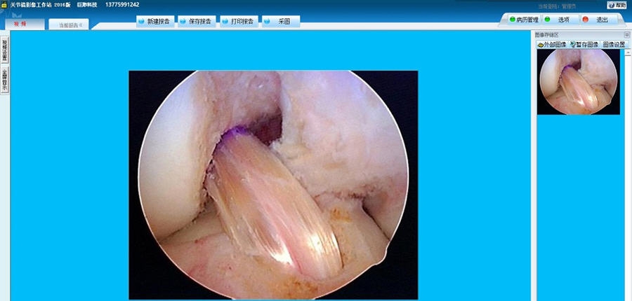Select the stored arthroscopy thumbnail image
Image resolution: width=632 pixels, height=301 pixels.
pos(579,82)
